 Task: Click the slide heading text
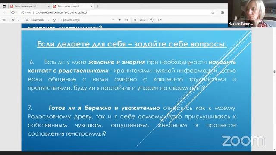click(132, 44)
